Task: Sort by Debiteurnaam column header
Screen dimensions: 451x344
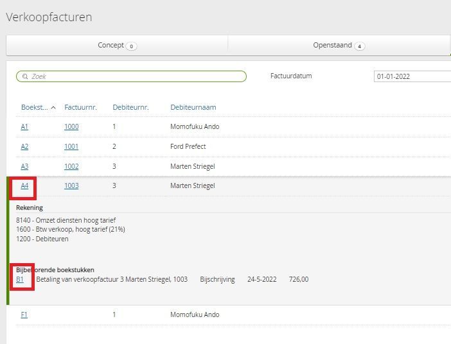Action: (193, 107)
